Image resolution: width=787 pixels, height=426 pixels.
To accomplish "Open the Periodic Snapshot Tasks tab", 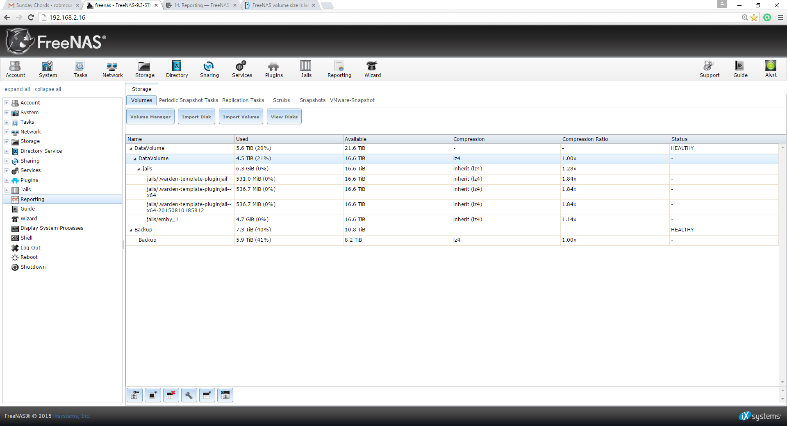I will 189,100.
